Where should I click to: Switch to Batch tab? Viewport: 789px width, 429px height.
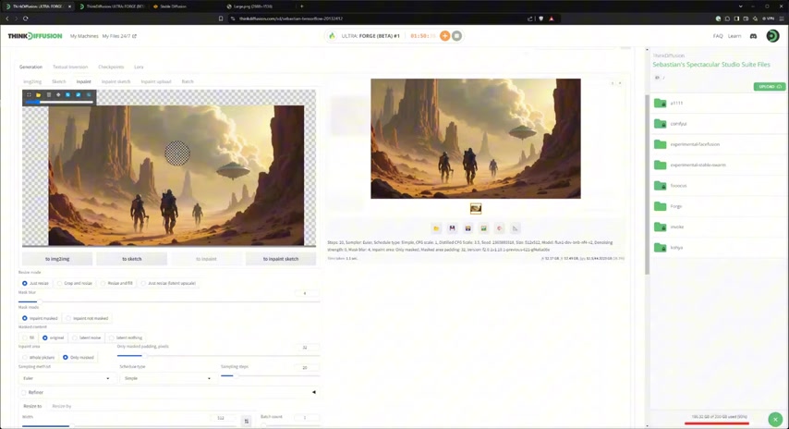188,81
